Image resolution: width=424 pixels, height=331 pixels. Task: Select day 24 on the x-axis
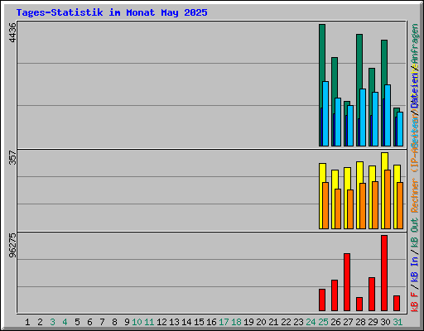[x=311, y=322]
